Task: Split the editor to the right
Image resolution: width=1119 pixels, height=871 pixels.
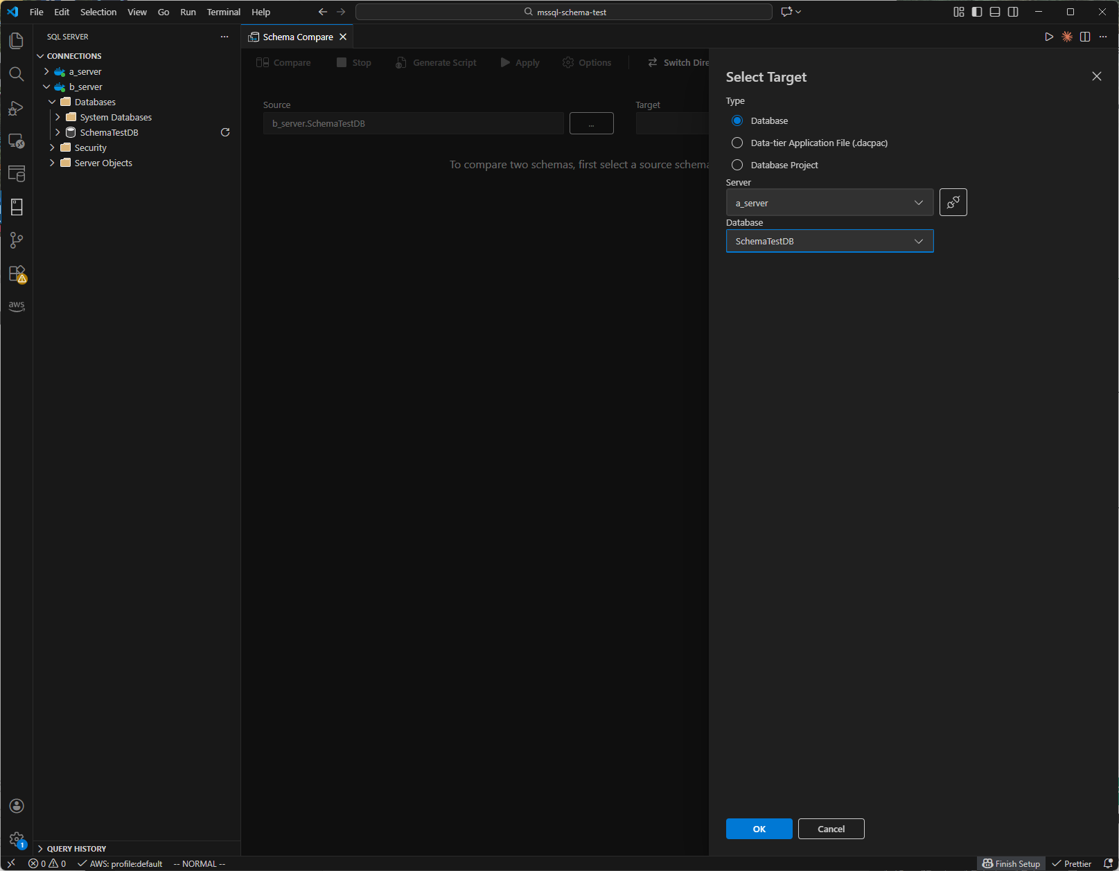Action: 1085,37
